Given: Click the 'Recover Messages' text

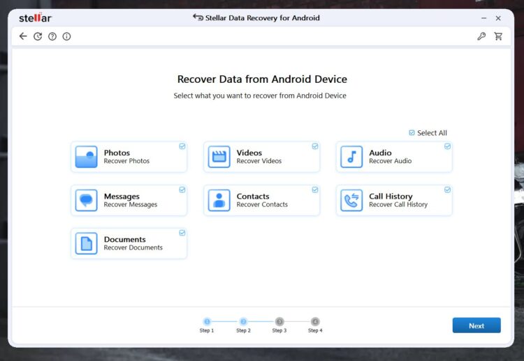Looking at the screenshot, I should (x=131, y=205).
